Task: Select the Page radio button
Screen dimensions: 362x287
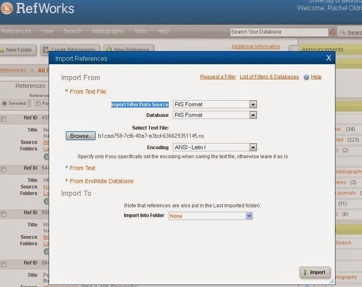Action: [x=38, y=103]
